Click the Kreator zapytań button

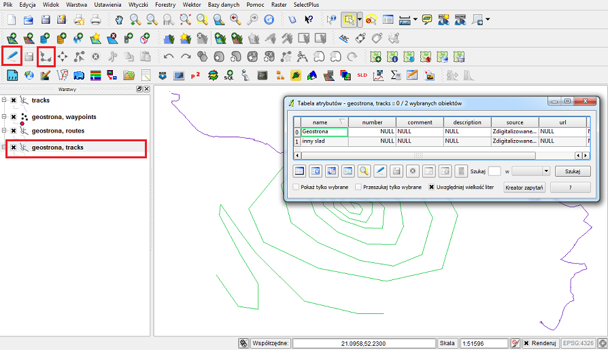(524, 187)
